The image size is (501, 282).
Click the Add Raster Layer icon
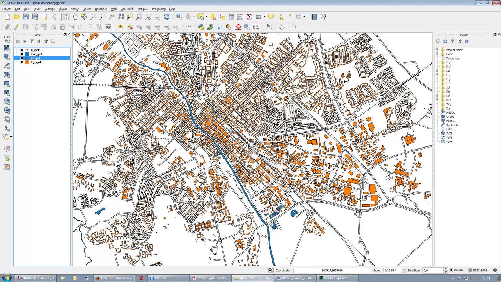[x=7, y=48]
